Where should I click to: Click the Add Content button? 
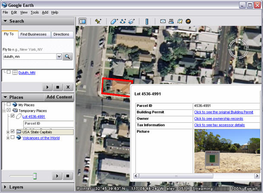pos(59,97)
